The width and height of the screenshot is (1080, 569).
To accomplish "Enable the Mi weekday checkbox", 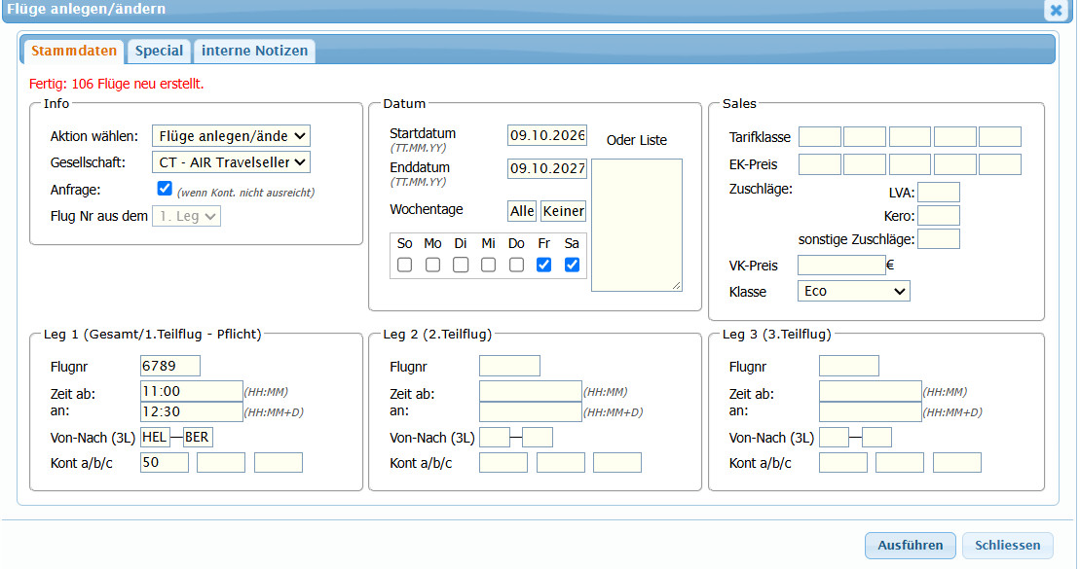I will (488, 265).
